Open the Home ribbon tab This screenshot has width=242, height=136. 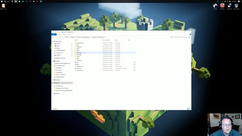59,34
